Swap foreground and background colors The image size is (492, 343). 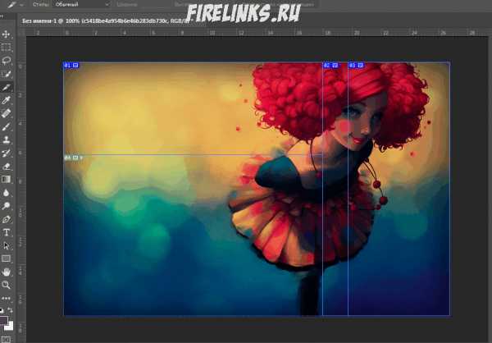tap(10, 310)
